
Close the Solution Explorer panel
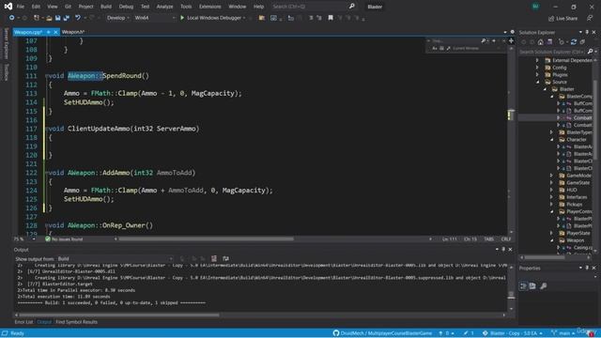pos(593,32)
